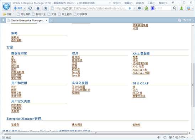Open the OLAP 维 link
Screen dimensions: 195x140
pyautogui.click(x=137, y=93)
